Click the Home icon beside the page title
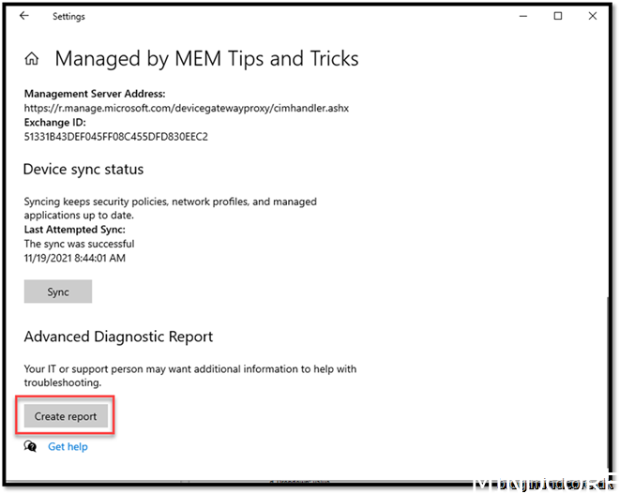Image resolution: width=620 pixels, height=494 pixels. coord(32,59)
